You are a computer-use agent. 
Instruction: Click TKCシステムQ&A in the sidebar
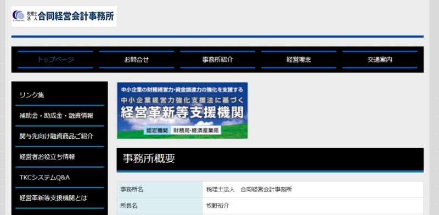click(60, 178)
